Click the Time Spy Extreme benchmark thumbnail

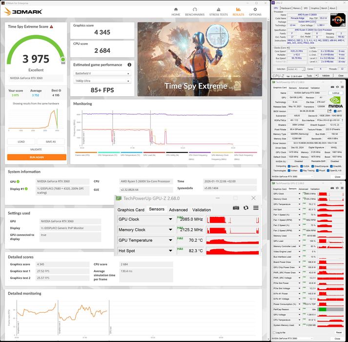click(200, 59)
